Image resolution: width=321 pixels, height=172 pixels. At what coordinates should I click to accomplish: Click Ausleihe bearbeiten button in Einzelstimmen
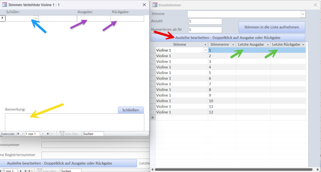(228, 38)
